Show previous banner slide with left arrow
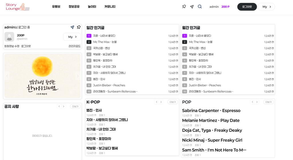 tap(7, 76)
